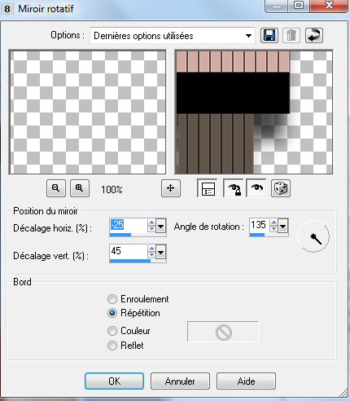
Task: Confirm with the OK button
Action: tap(114, 381)
